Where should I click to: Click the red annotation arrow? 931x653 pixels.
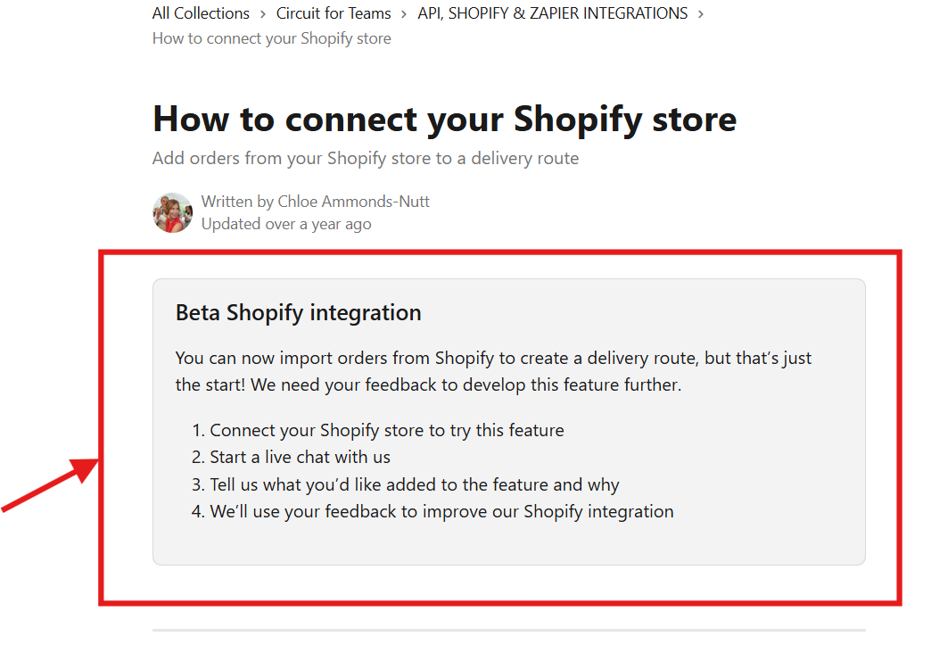(x=50, y=484)
